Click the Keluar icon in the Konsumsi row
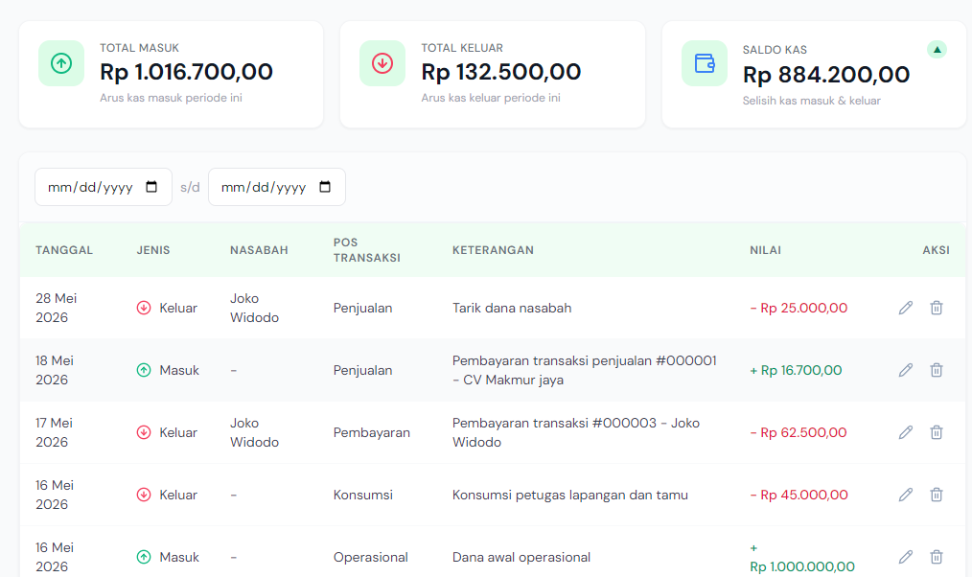 click(144, 495)
